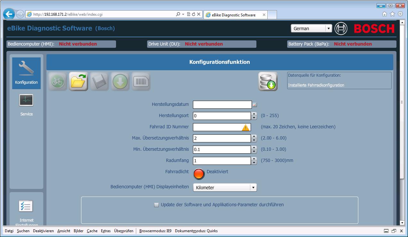
Task: Stop loading with address bar X
Action: [x=199, y=14]
